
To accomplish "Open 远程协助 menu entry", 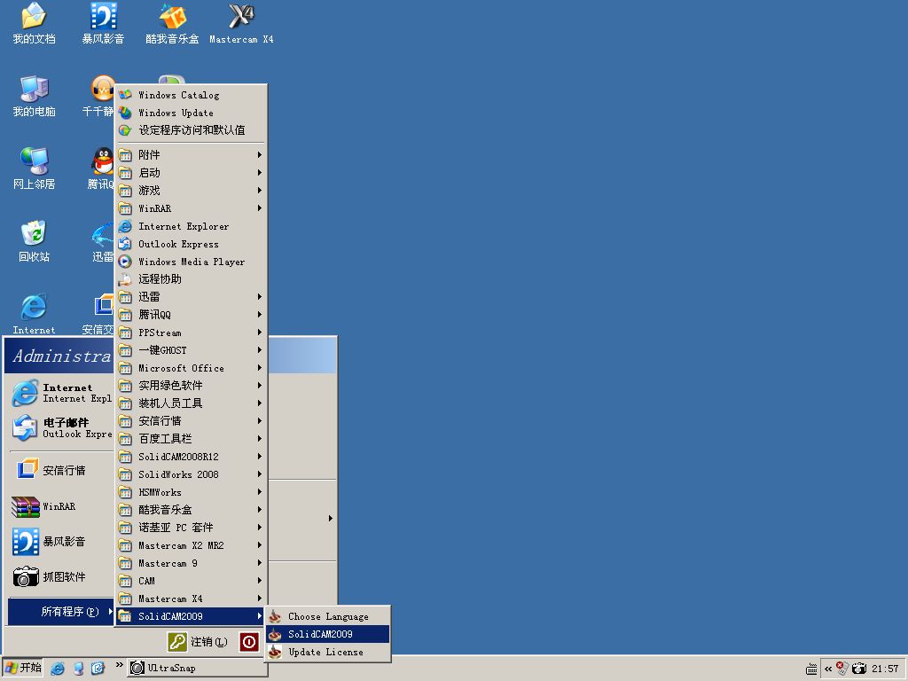I will pyautogui.click(x=192, y=279).
